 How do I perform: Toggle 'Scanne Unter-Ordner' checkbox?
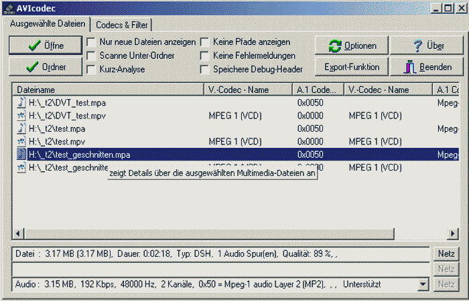pos(90,56)
